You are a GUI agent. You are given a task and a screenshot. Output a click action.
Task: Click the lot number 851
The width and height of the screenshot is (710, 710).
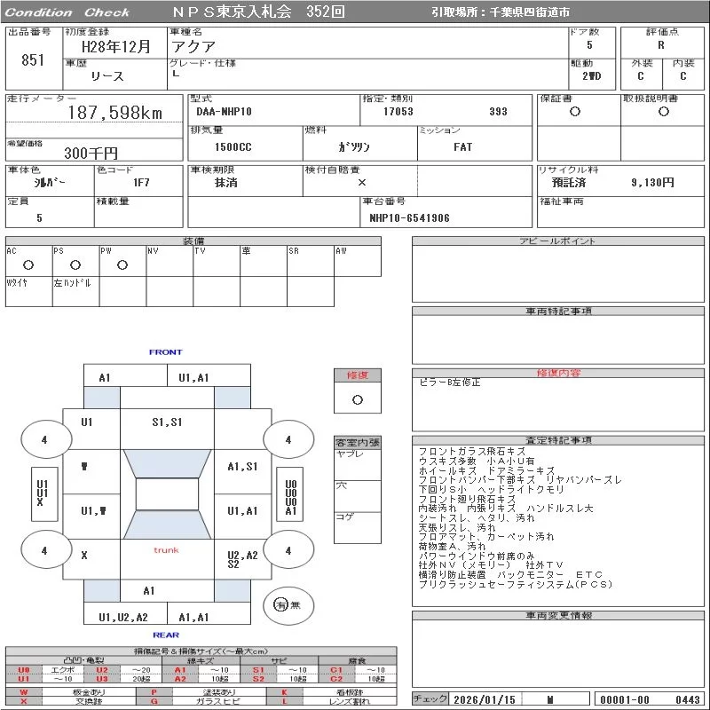32,60
